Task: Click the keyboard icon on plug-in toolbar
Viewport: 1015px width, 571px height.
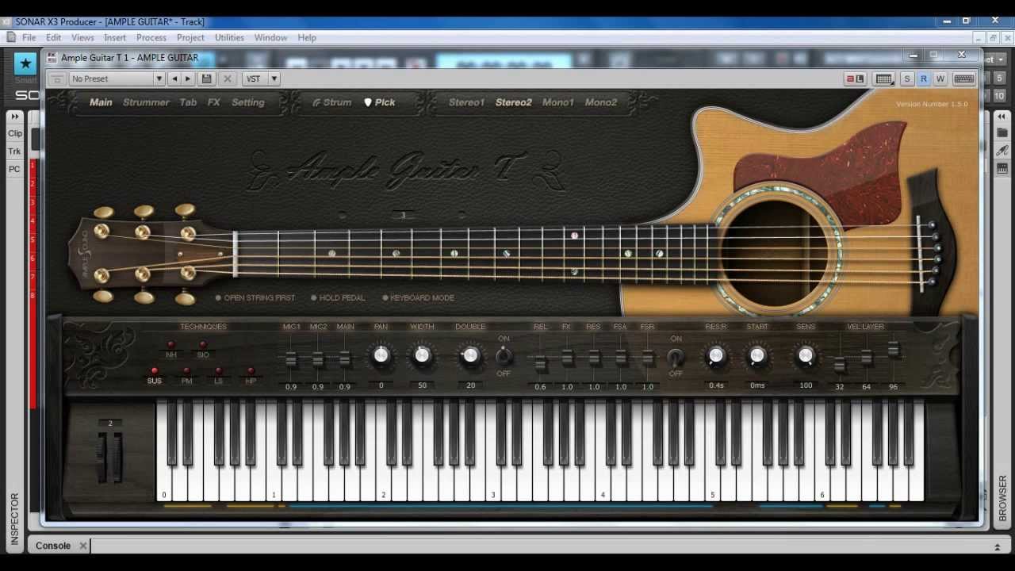Action: [x=964, y=79]
